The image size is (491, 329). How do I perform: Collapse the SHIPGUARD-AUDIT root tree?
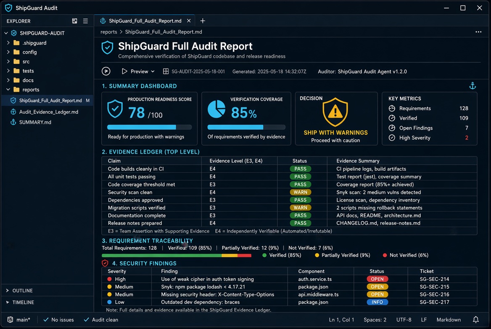coord(6,33)
